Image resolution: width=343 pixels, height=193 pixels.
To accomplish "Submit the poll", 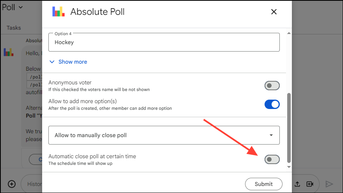I will 264,184.
